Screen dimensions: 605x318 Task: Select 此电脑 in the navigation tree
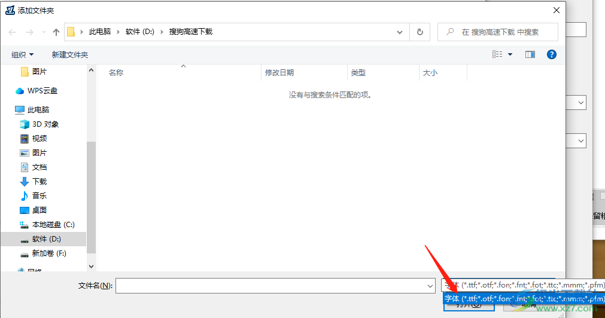(x=38, y=109)
